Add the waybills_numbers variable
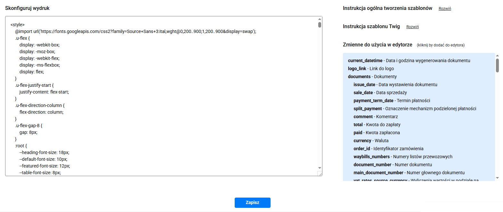 click(371, 157)
